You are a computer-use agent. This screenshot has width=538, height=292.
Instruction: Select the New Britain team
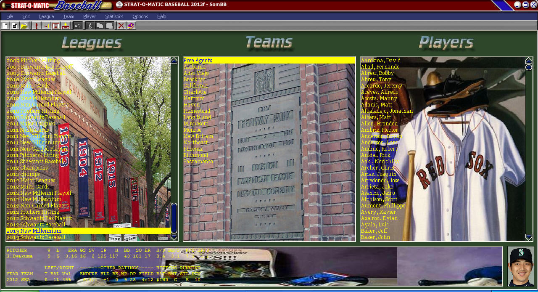tap(198, 136)
